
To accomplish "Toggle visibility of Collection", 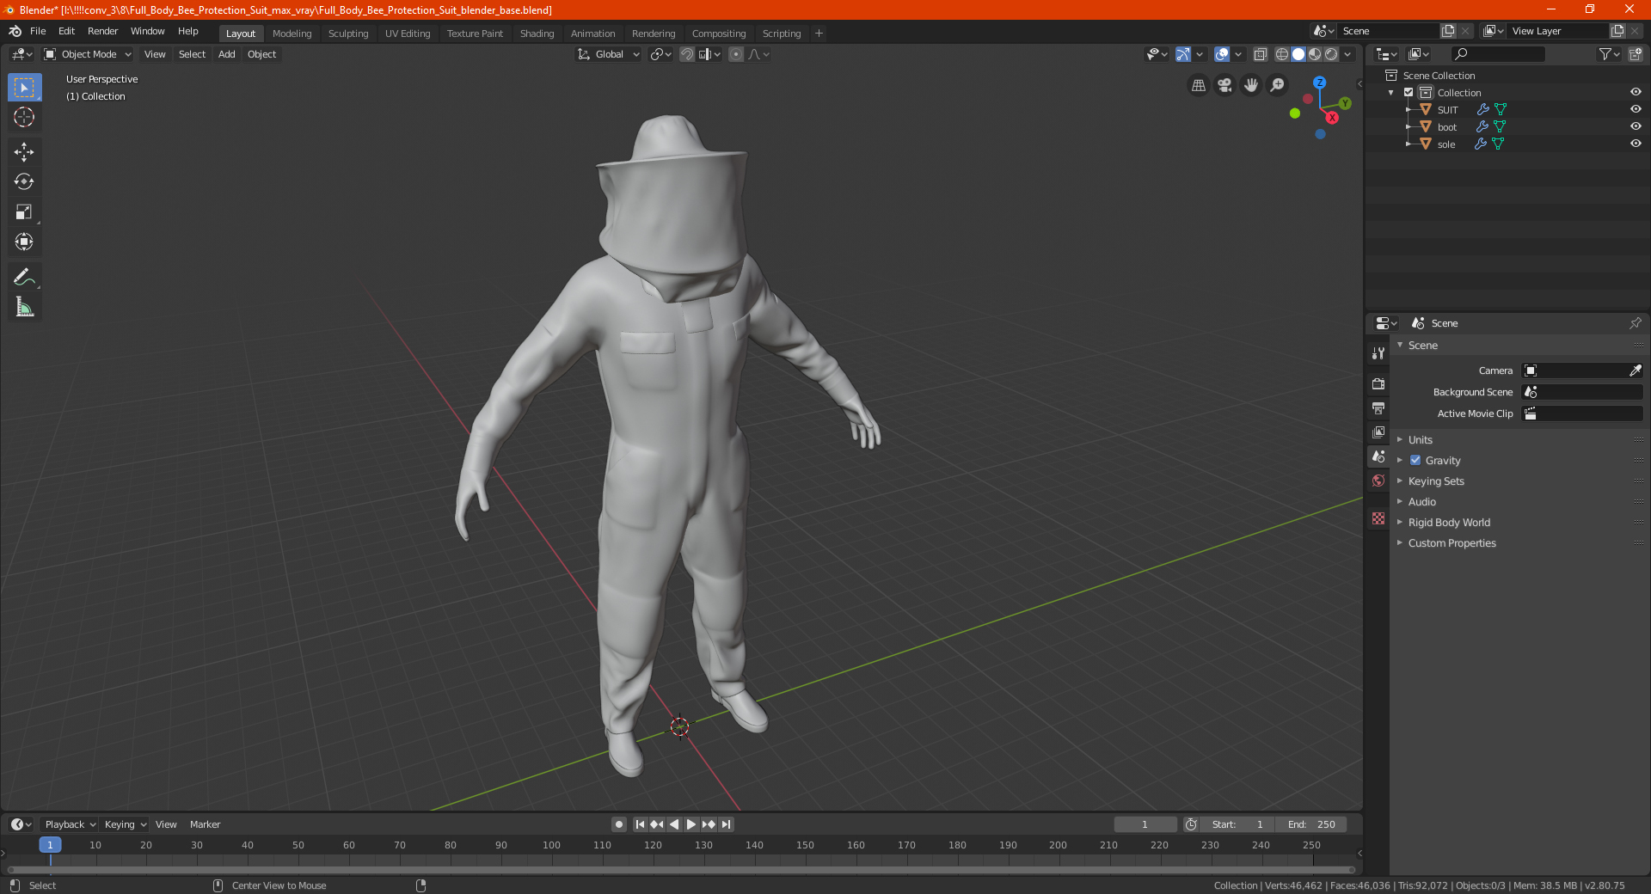I will pyautogui.click(x=1636, y=92).
